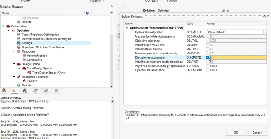Enable the Improved discrete topology optimization checkbox
This screenshot has width=271, height=139.
point(207,66)
